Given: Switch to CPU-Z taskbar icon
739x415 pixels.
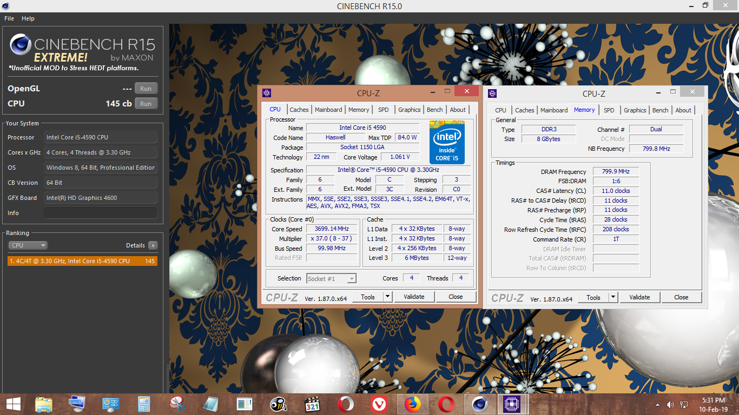Looking at the screenshot, I should [511, 404].
